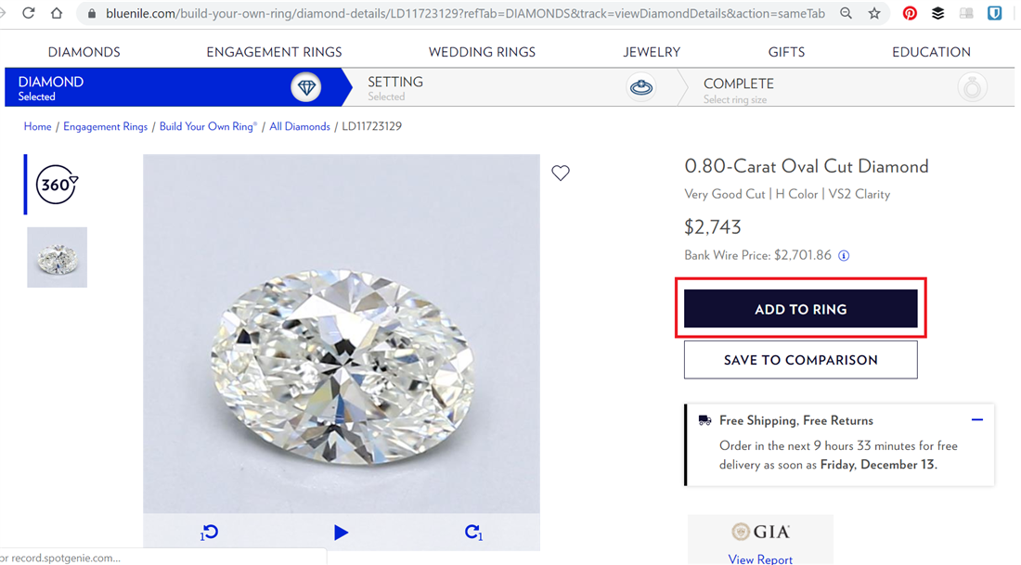
Task: Open the Pinterest browser extension
Action: point(910,13)
